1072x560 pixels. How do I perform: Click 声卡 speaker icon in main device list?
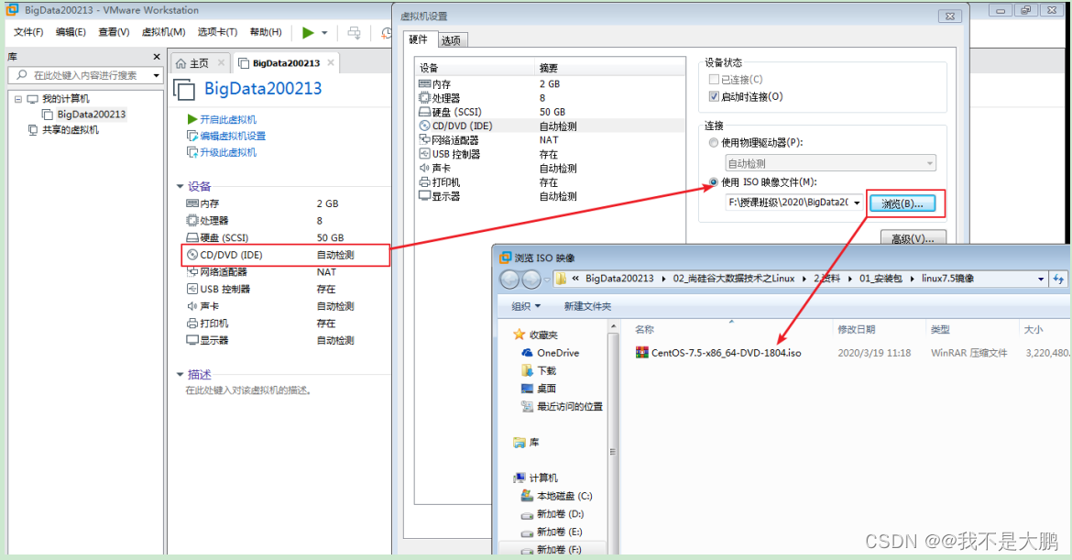[x=192, y=306]
